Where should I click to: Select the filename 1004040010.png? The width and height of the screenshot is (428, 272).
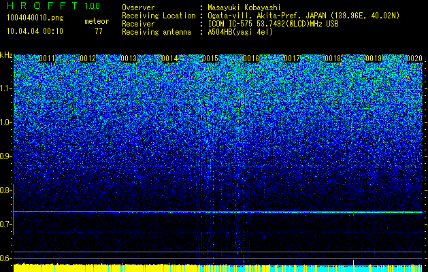pyautogui.click(x=35, y=18)
